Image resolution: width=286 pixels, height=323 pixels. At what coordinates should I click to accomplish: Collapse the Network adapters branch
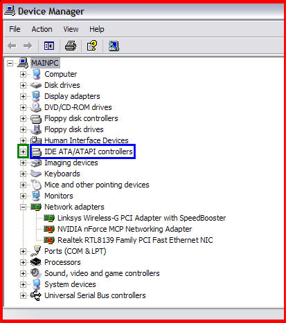point(23,207)
